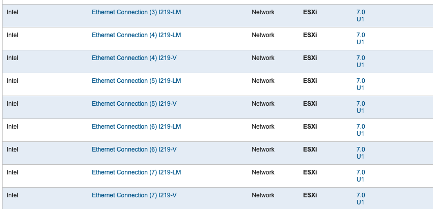Click 7.0 U1 release for (6) I219-V
This screenshot has width=433, height=209.
[x=361, y=153]
